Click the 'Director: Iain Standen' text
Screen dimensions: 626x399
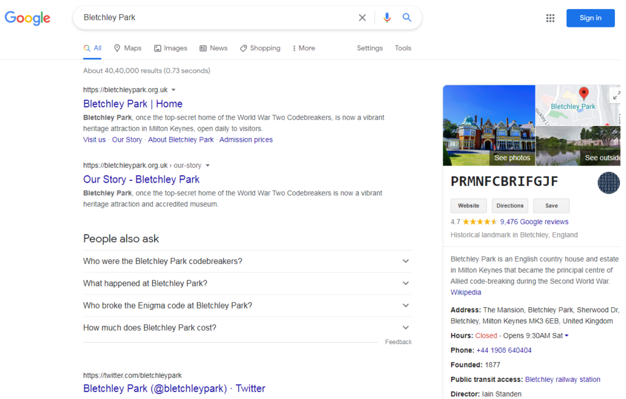tap(486, 394)
